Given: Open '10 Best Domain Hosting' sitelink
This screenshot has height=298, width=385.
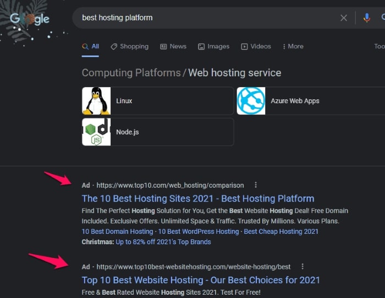Looking at the screenshot, I should coord(117,232).
